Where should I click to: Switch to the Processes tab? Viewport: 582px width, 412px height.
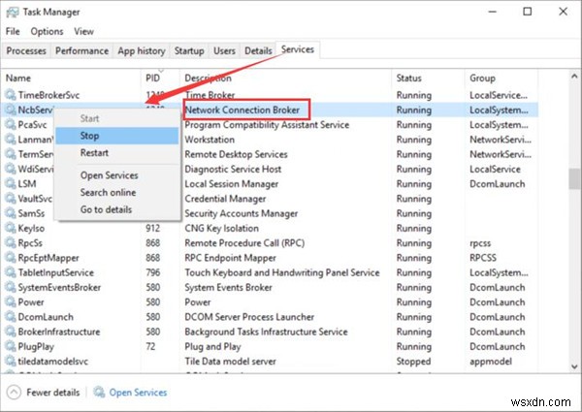pyautogui.click(x=26, y=50)
